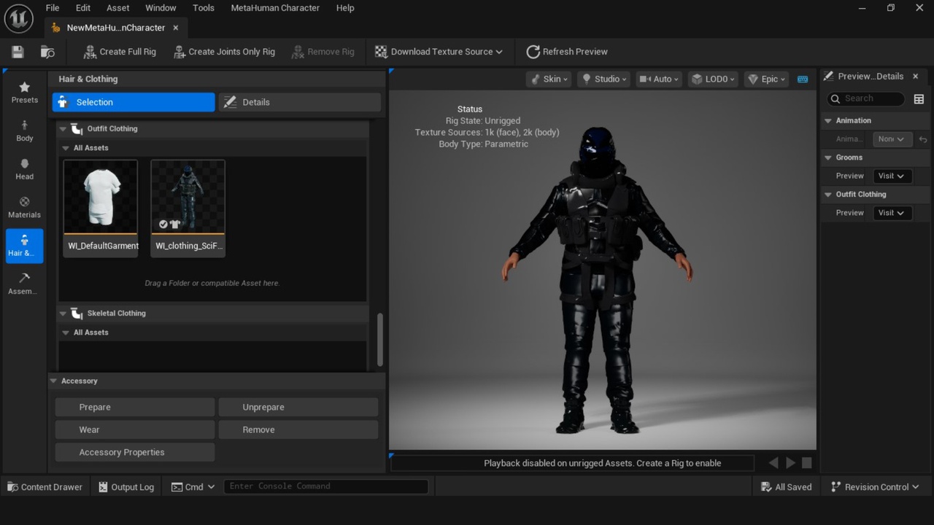Click the details Search field
The image size is (934, 525).
[x=865, y=98]
